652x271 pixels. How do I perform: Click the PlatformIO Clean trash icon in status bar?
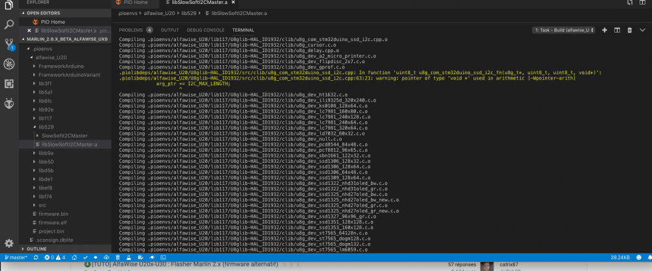pyautogui.click(x=117, y=258)
